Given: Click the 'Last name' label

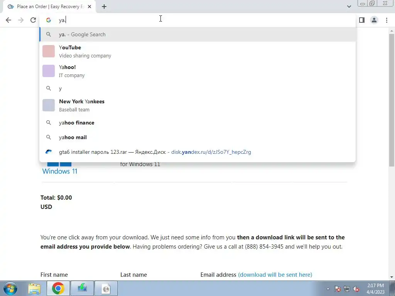Looking at the screenshot, I should point(133,274).
